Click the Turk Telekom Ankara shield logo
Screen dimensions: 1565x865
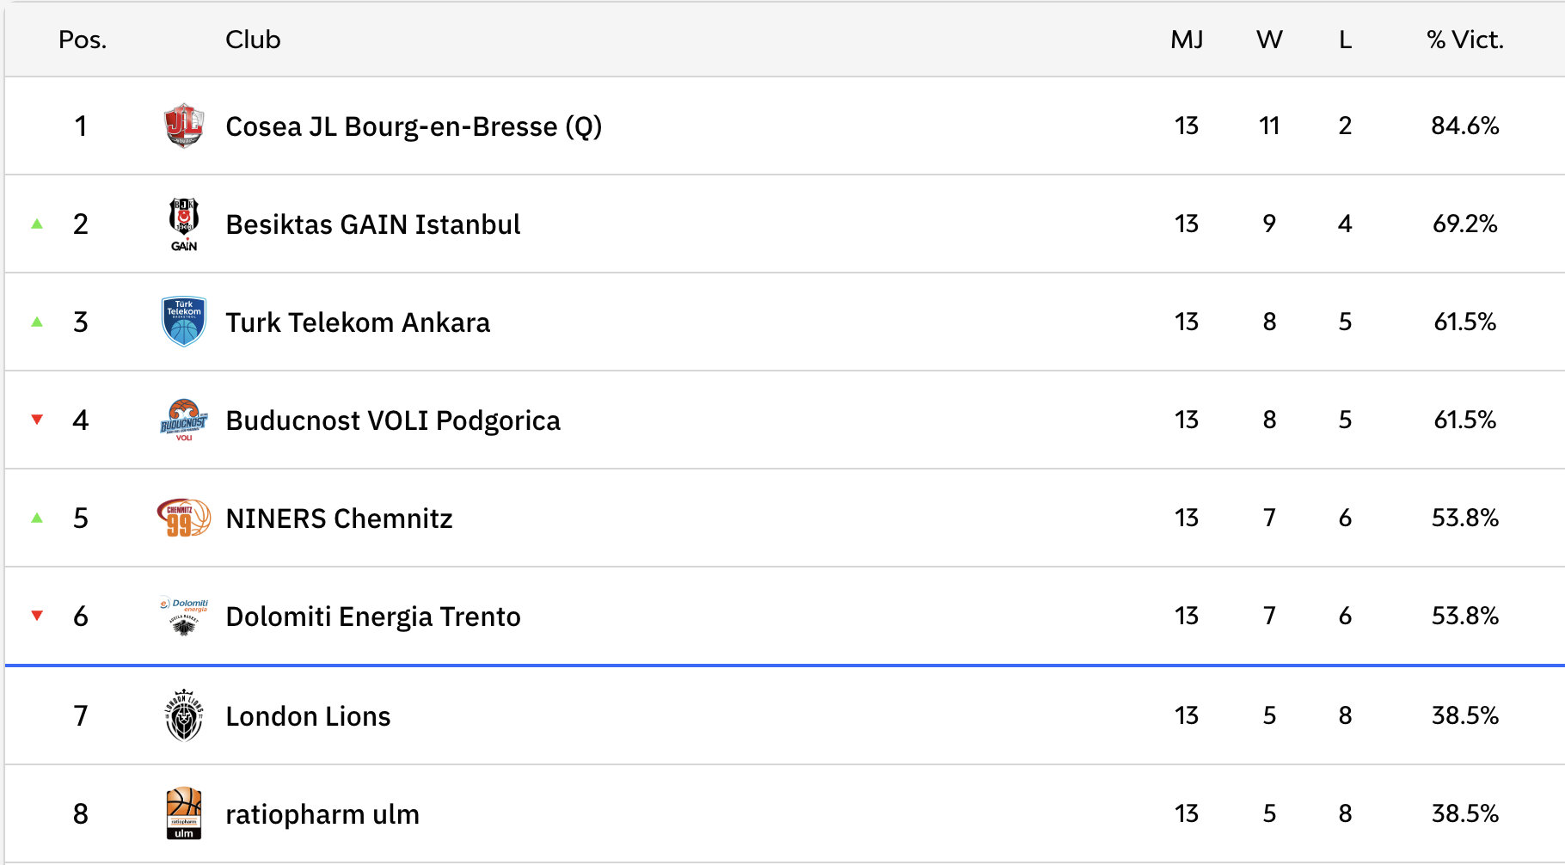183,322
